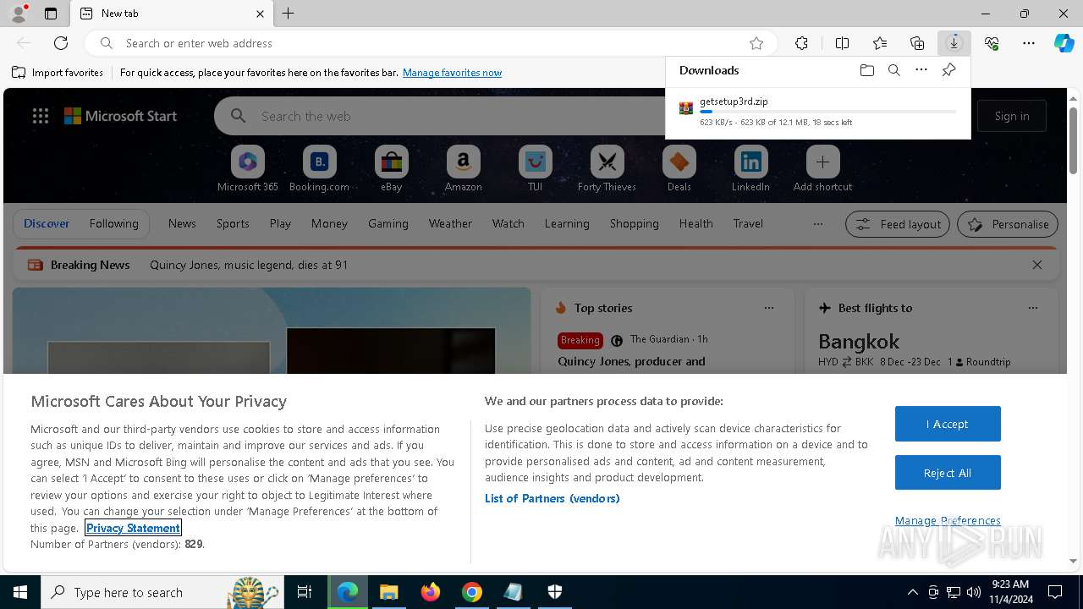Open the Weather category
1083x609 pixels.
pos(450,223)
